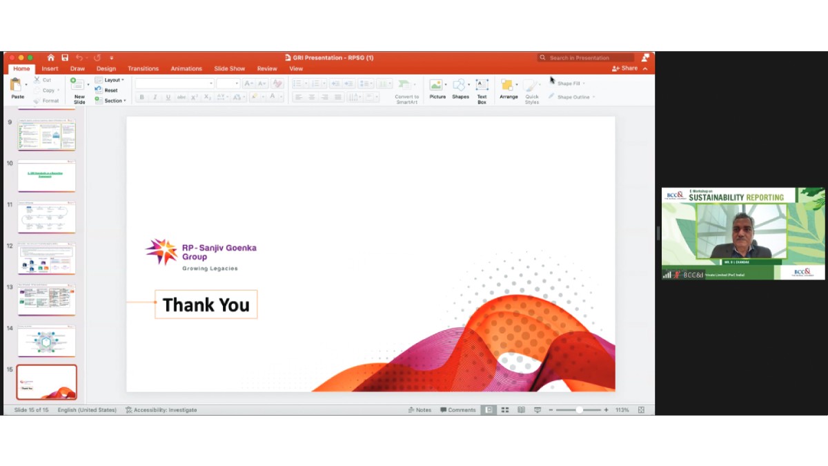Collapse the ribbon with chevron
Viewport: 828px width, 466px height.
pyautogui.click(x=645, y=68)
